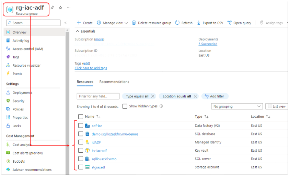Click the Refresh toolbar icon

coord(177,23)
